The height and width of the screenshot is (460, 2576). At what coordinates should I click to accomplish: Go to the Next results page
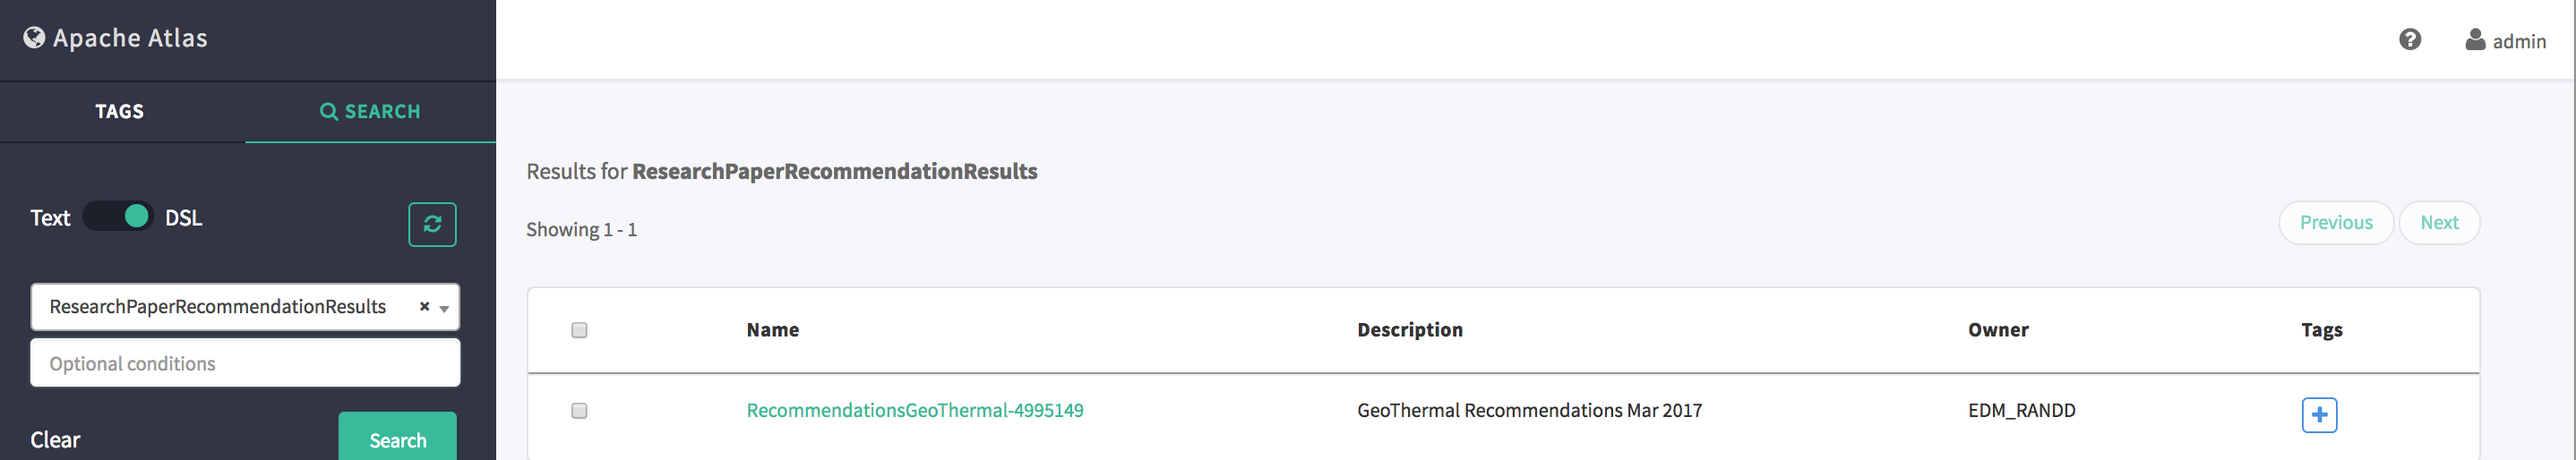point(2438,223)
